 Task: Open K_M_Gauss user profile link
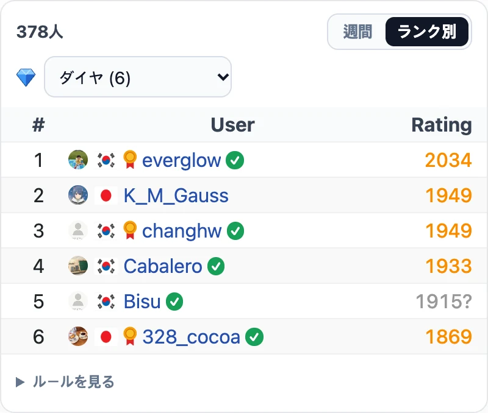click(x=176, y=196)
